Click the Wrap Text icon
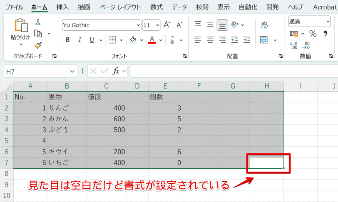This screenshot has width=338, height=202. coord(264,25)
